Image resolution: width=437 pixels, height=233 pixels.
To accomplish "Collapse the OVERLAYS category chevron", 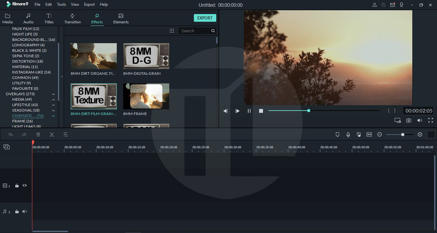I will click(53, 94).
